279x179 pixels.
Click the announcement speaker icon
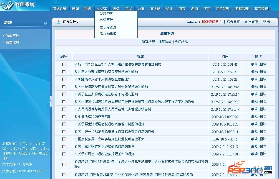point(58,22)
